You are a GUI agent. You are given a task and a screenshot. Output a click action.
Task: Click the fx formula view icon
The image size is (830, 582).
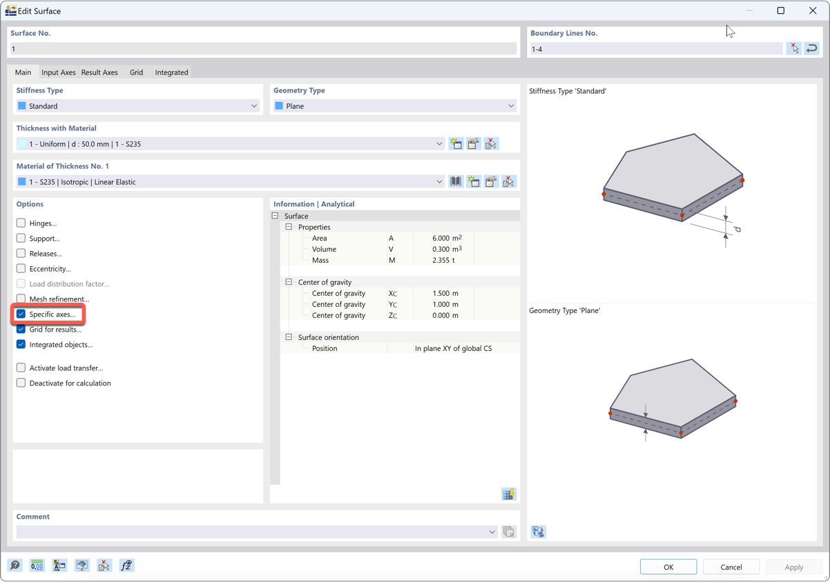coord(126,565)
